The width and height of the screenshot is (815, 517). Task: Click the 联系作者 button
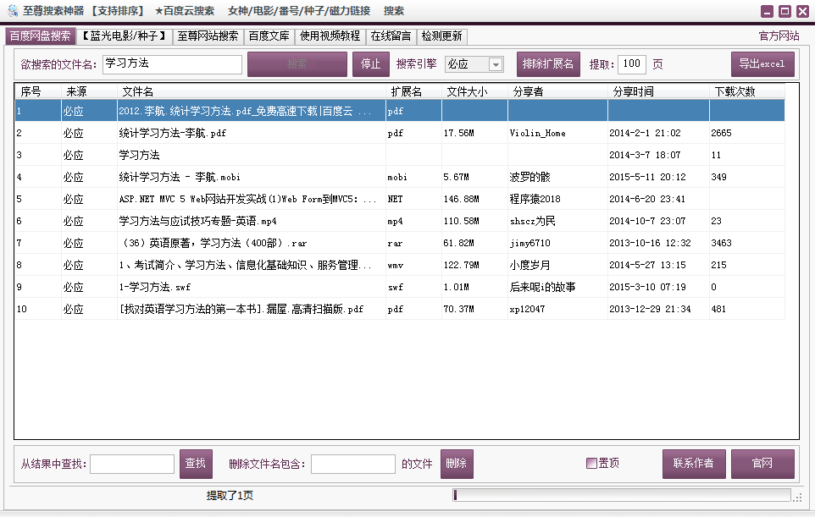point(693,464)
